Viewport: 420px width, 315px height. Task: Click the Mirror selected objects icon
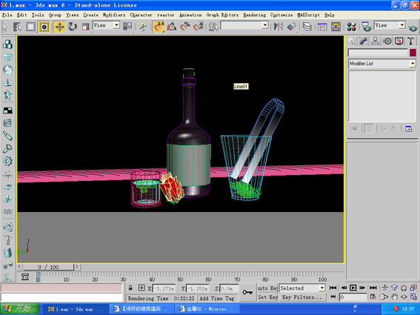click(x=279, y=27)
